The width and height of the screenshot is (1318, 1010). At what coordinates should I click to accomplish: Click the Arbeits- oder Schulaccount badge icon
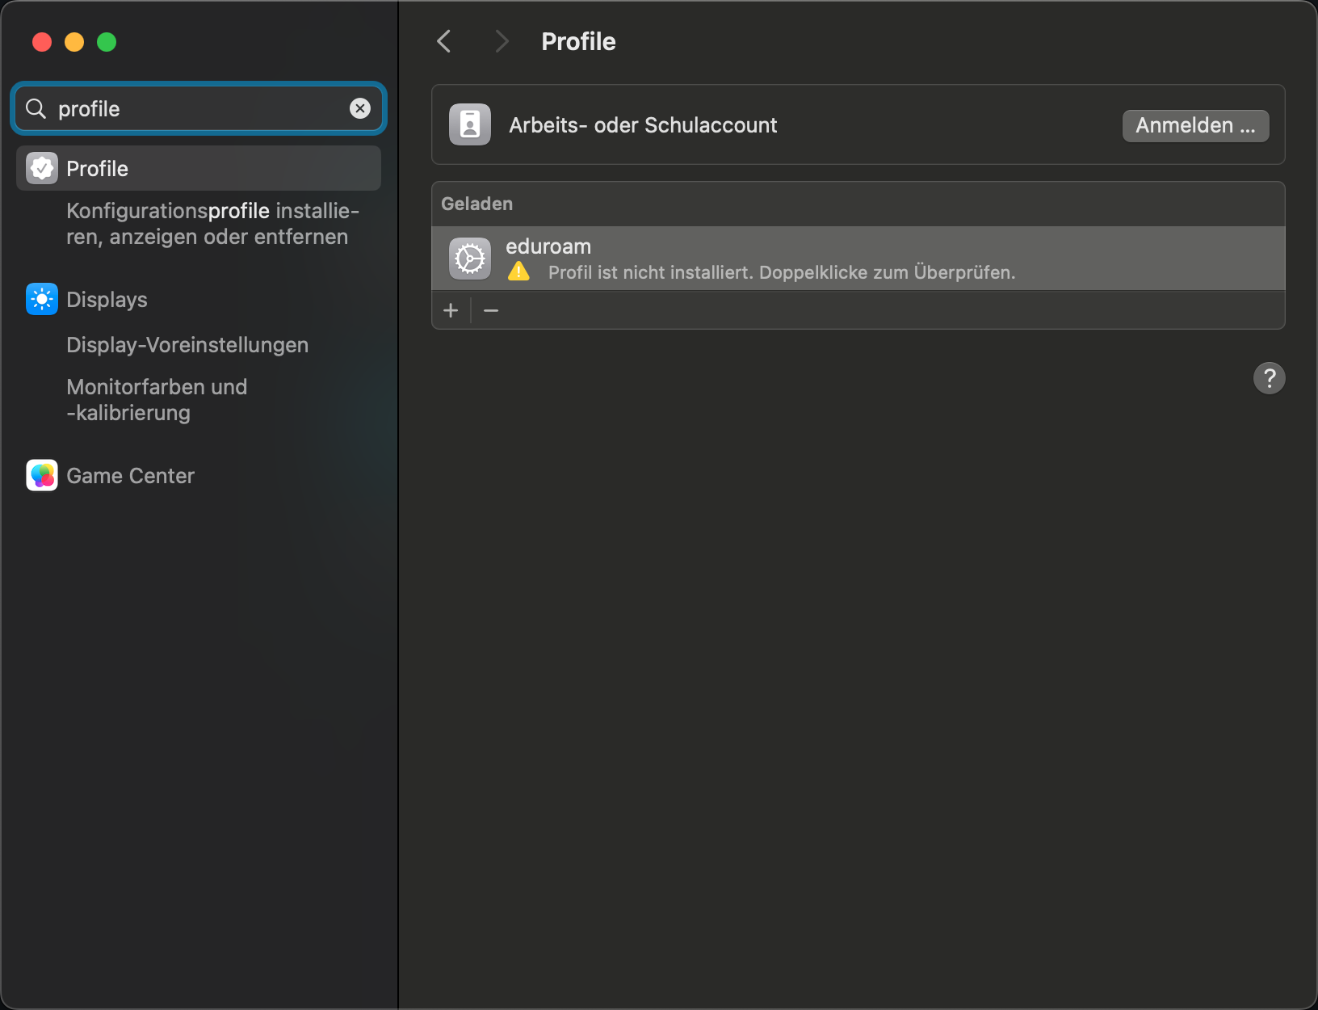470,124
